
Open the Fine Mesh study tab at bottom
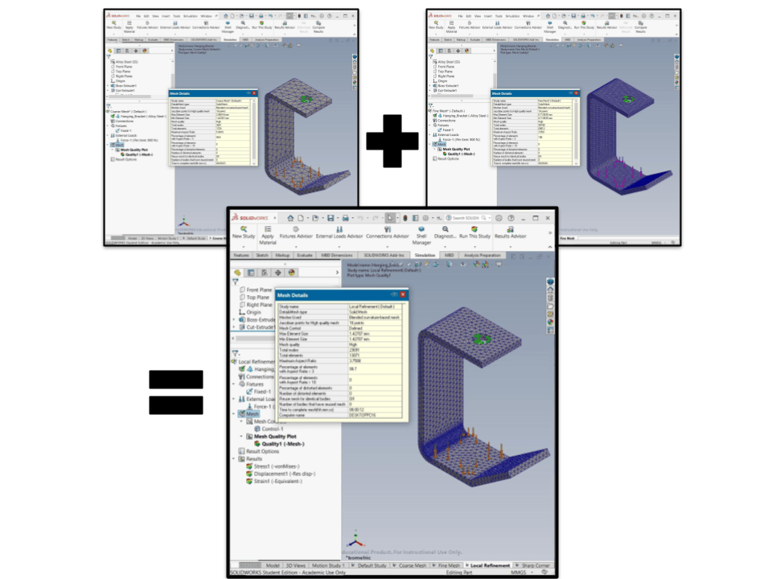pyautogui.click(x=446, y=565)
